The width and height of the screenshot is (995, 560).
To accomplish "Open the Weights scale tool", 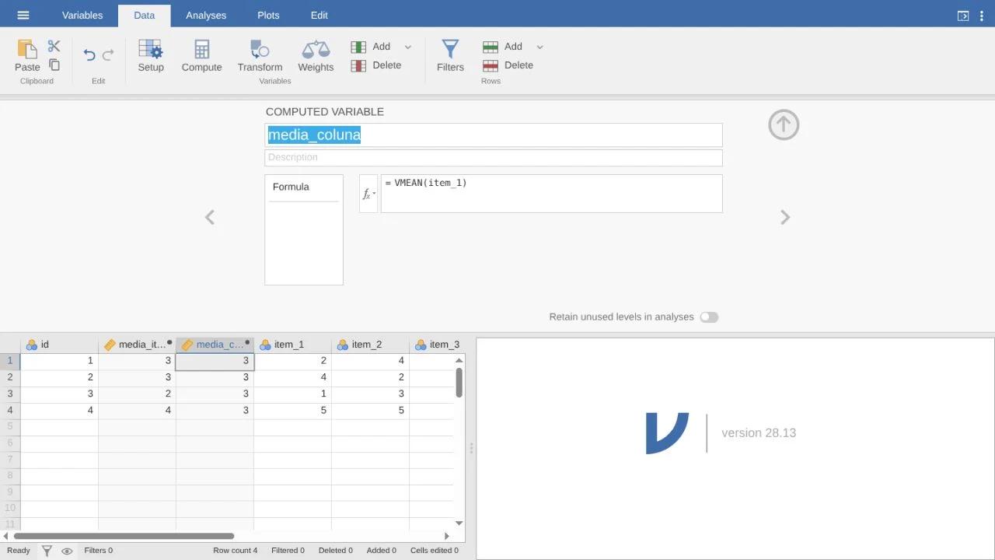I will pos(316,55).
